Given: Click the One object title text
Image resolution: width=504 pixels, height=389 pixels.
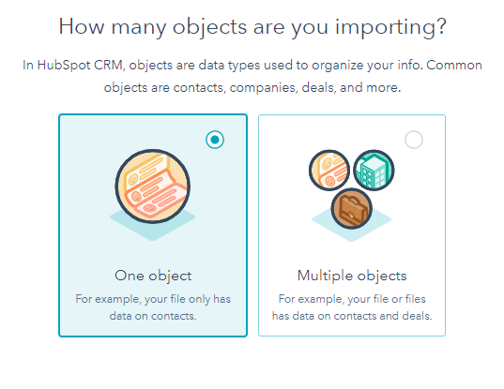Looking at the screenshot, I should pos(153,276).
